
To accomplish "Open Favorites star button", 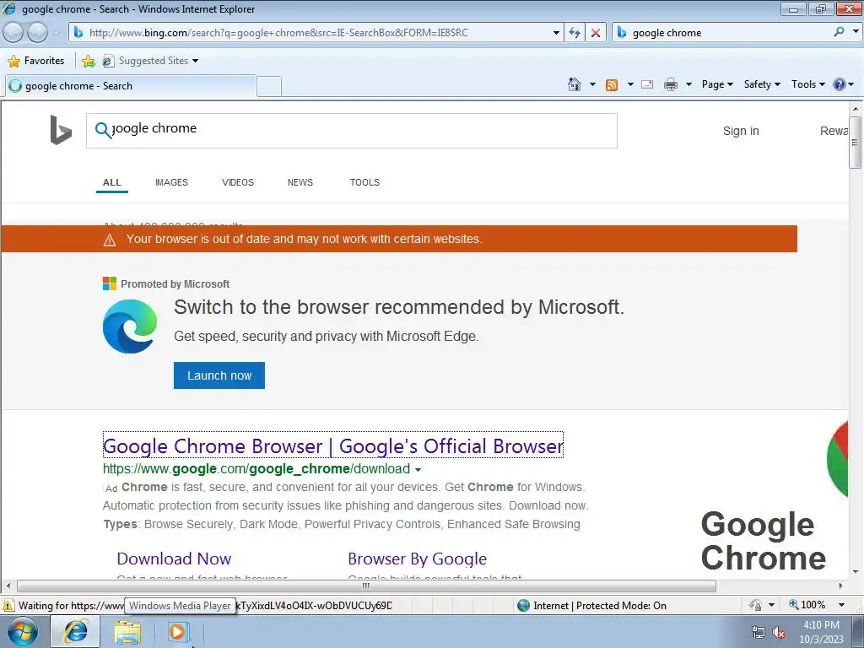I will pos(36,61).
